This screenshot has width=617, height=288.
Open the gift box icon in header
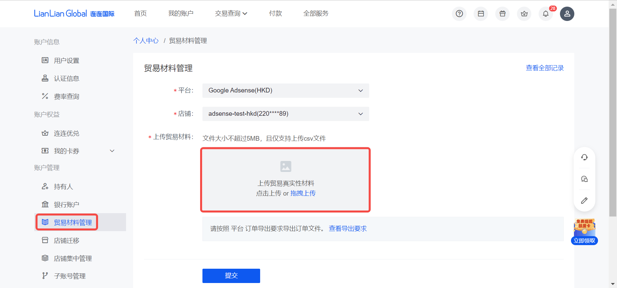tap(503, 14)
